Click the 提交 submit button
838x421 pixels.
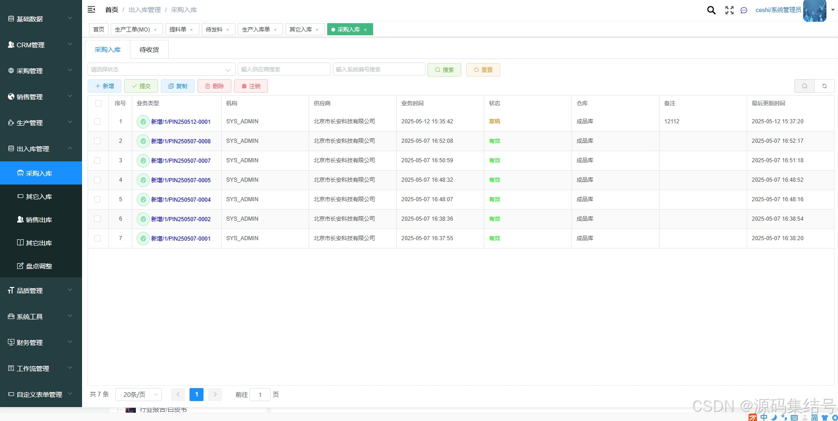141,86
